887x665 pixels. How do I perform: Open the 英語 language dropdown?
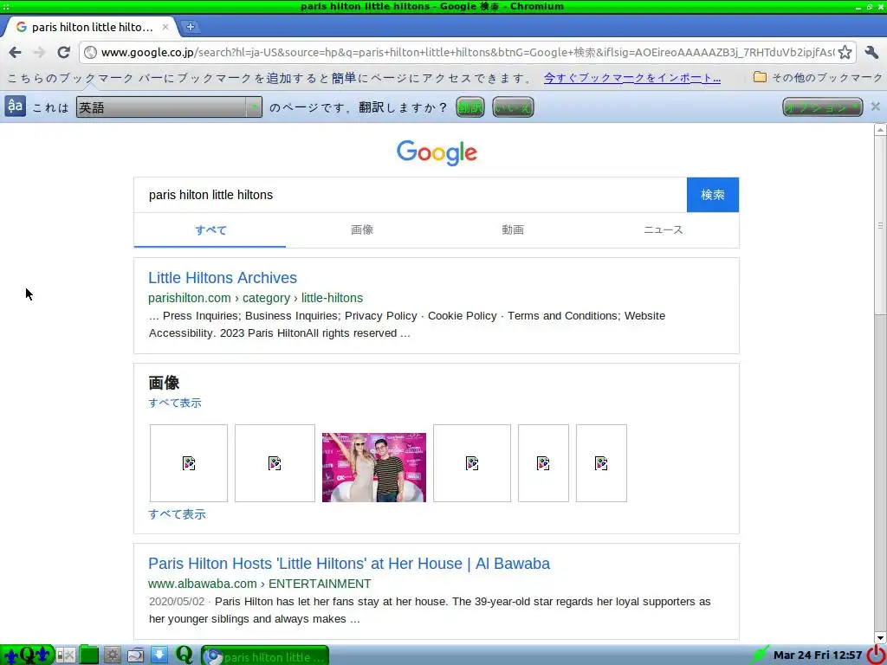169,107
